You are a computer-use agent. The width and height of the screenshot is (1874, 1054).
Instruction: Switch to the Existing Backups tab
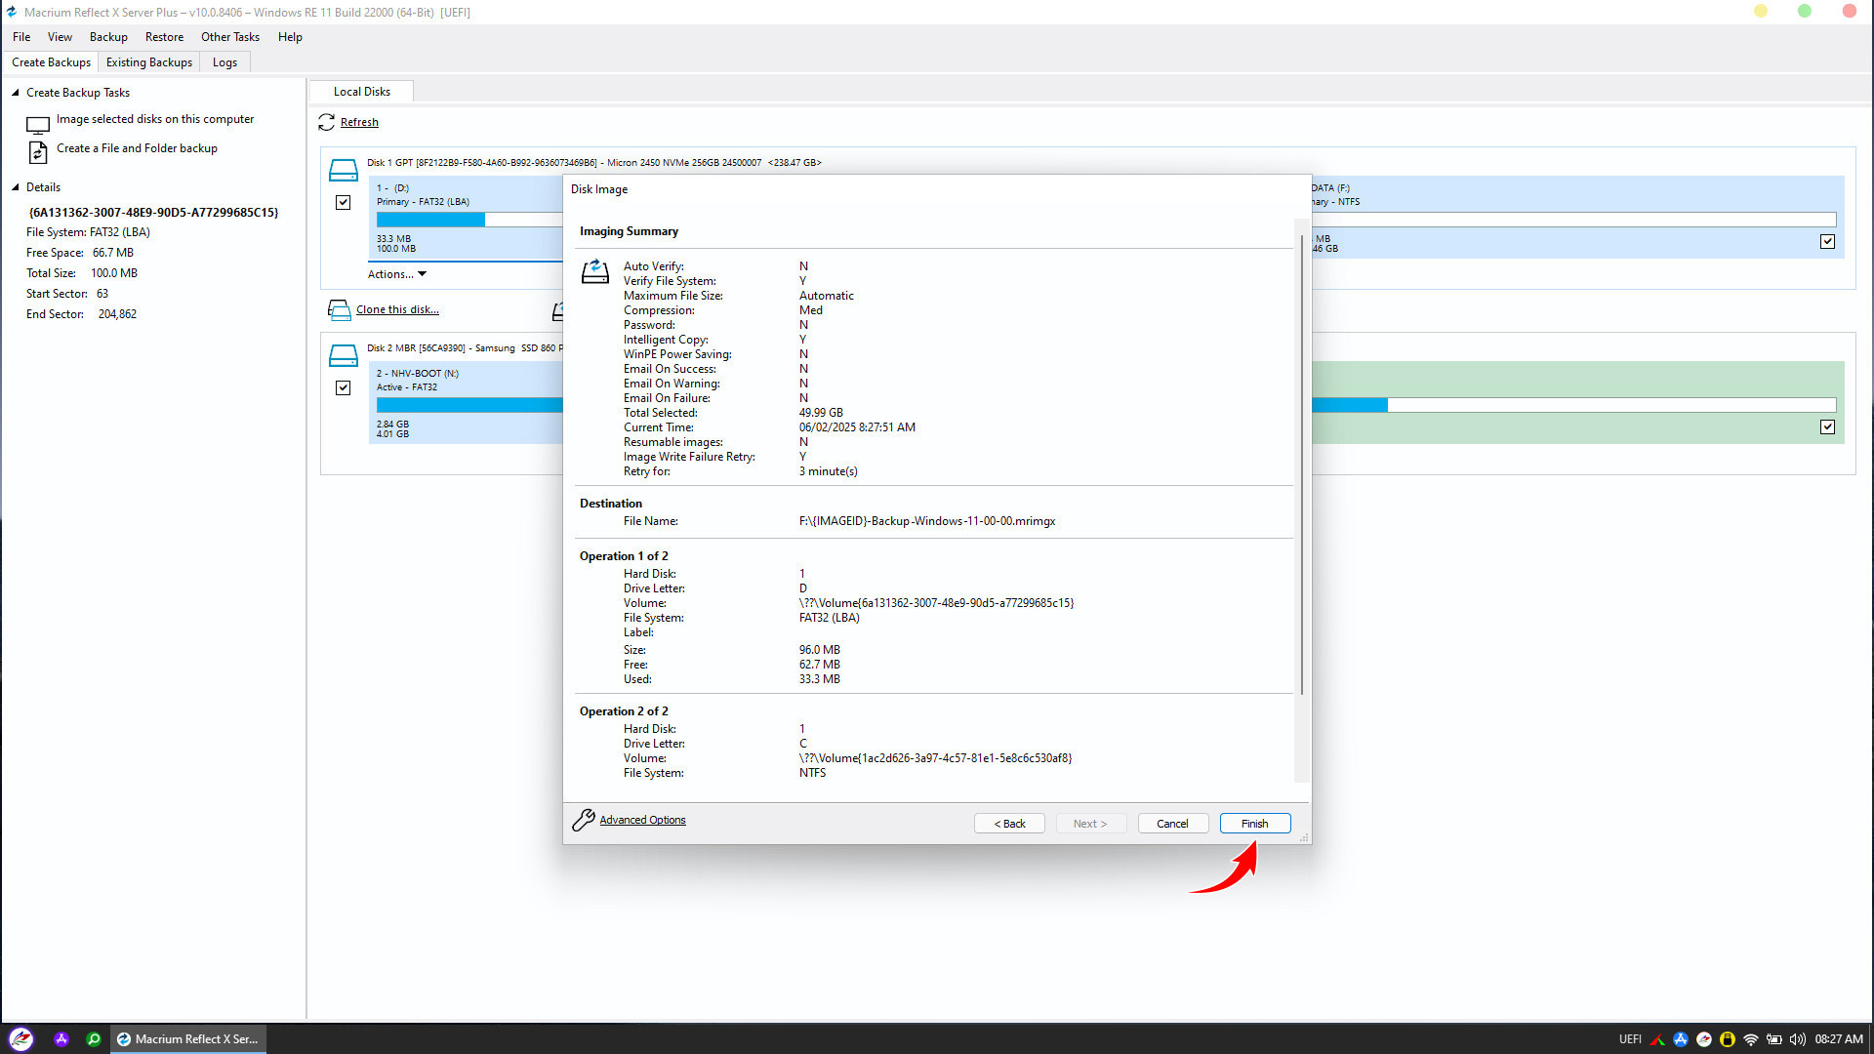(x=149, y=62)
